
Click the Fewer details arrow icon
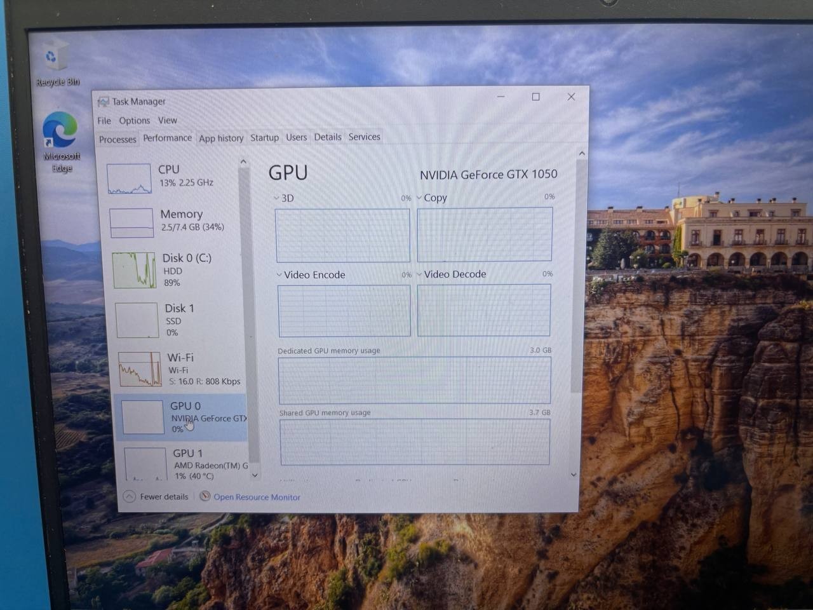[x=129, y=496]
